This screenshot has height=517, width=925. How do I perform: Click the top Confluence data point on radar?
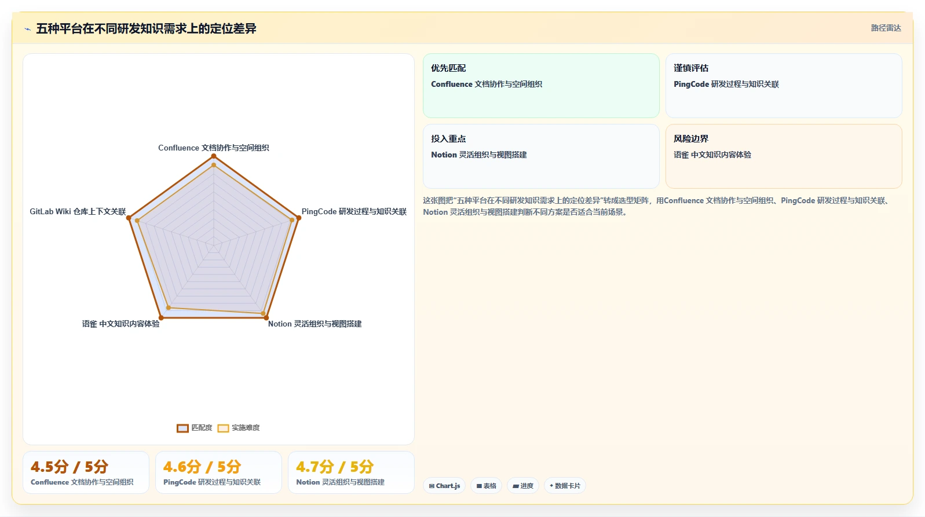214,156
